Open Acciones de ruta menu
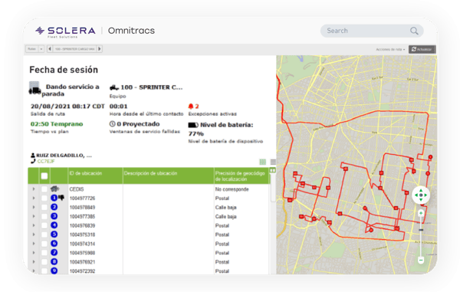460x292 pixels. coord(390,49)
